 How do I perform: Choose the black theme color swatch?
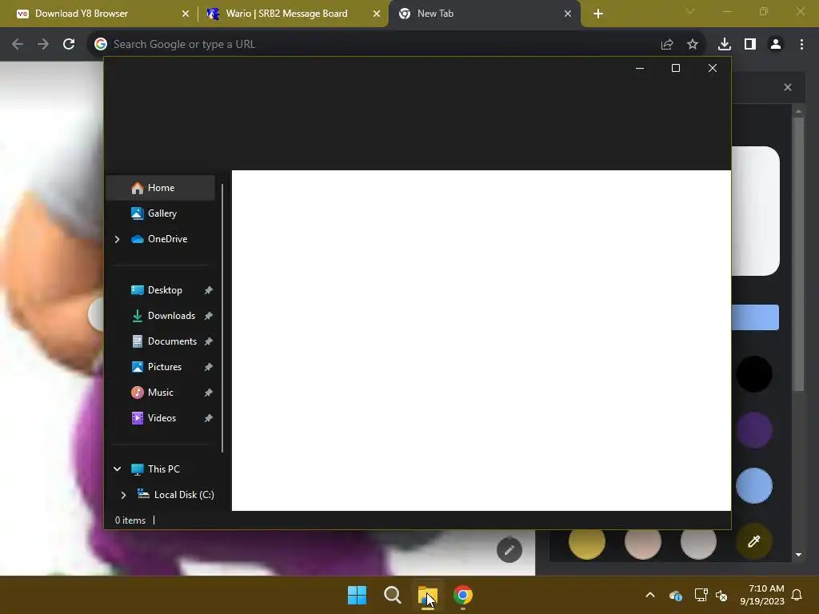tap(753, 374)
